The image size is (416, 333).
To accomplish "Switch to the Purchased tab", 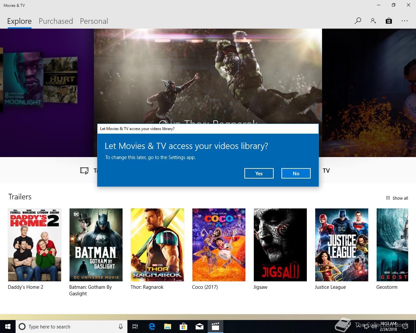I will tap(56, 21).
